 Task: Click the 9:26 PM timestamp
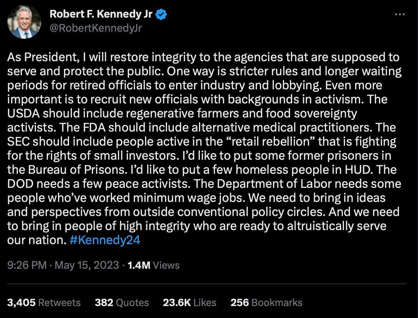(27, 265)
